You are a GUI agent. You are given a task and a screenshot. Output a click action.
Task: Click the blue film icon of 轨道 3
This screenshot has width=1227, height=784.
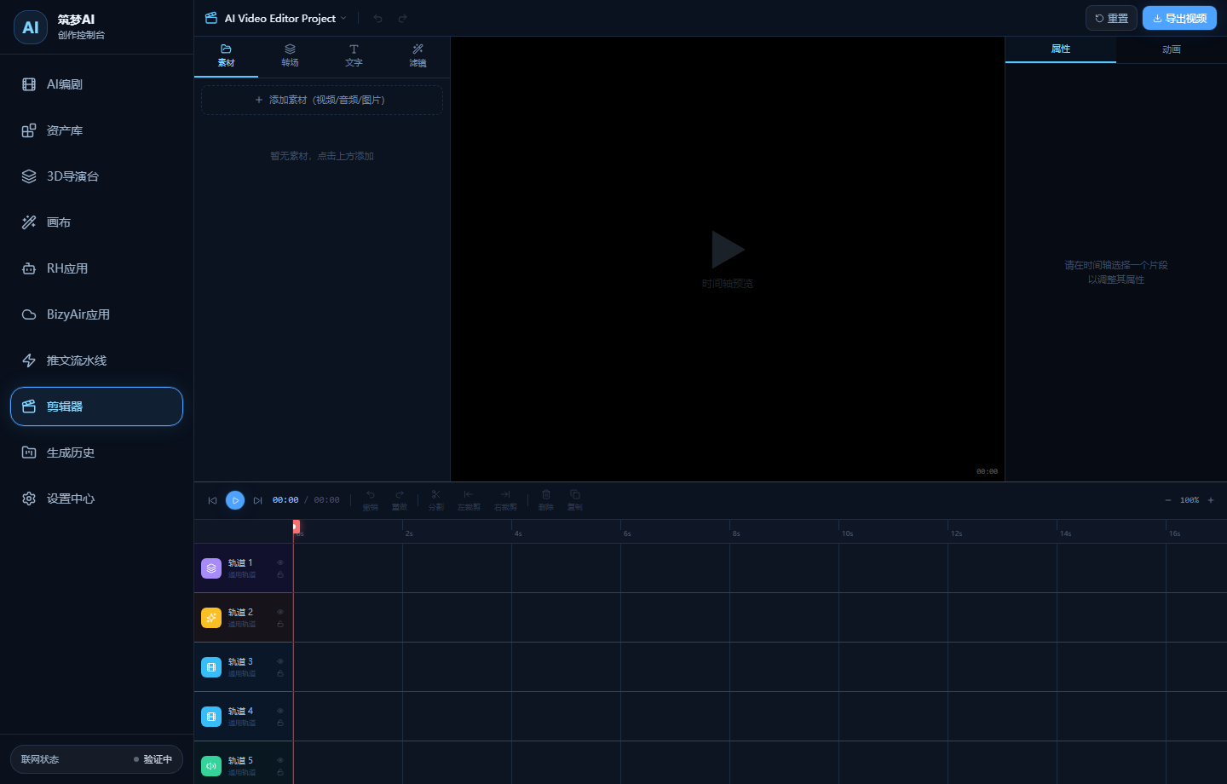coord(211,667)
